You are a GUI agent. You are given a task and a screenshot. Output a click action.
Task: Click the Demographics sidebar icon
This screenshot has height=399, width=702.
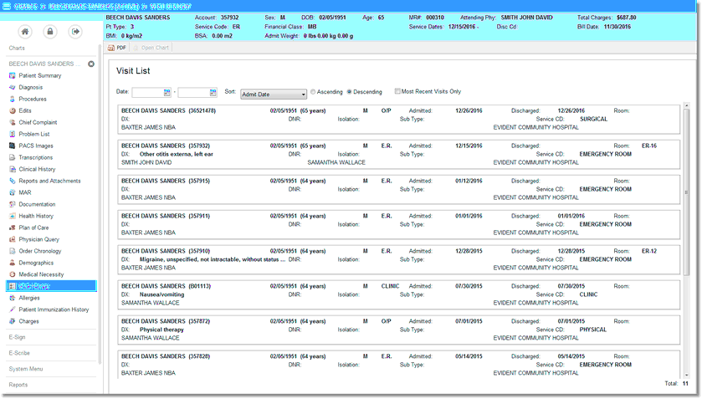(x=13, y=263)
